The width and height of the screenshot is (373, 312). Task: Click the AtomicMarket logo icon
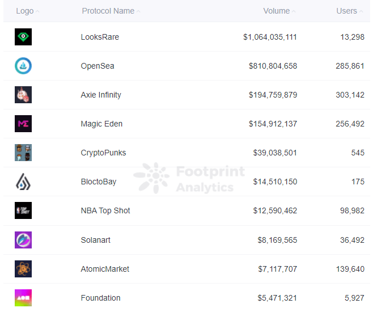(x=23, y=269)
